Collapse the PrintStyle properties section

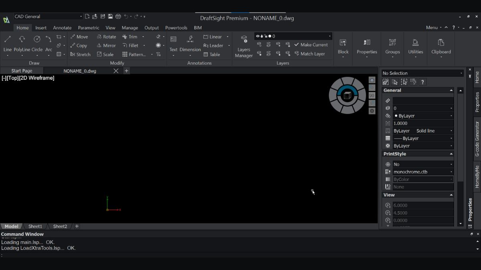pyautogui.click(x=451, y=154)
